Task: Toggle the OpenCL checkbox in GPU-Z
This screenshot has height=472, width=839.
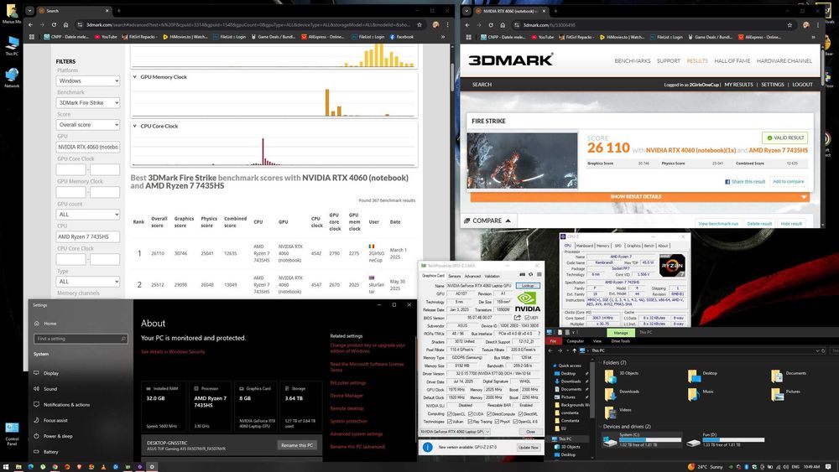Action: (x=449, y=414)
